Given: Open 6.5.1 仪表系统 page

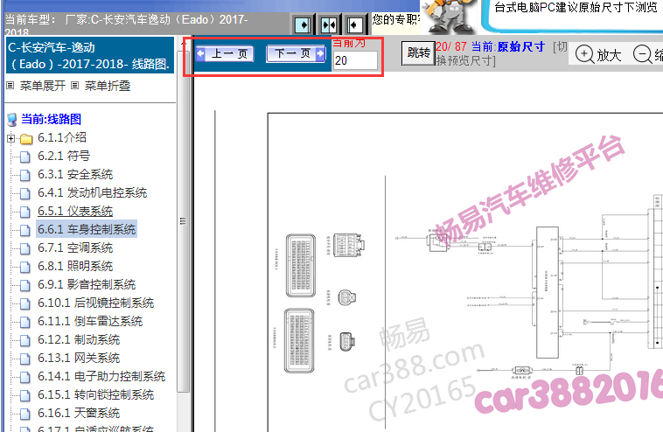Looking at the screenshot, I should coord(75,211).
